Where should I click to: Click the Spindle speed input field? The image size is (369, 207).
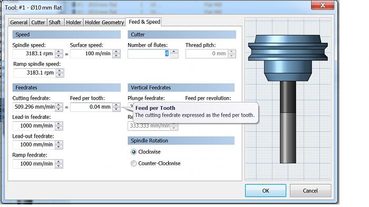(34, 54)
